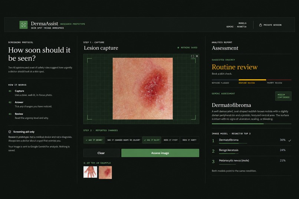
Task: Toggle the Does it hurt? option
Action: 189,140
